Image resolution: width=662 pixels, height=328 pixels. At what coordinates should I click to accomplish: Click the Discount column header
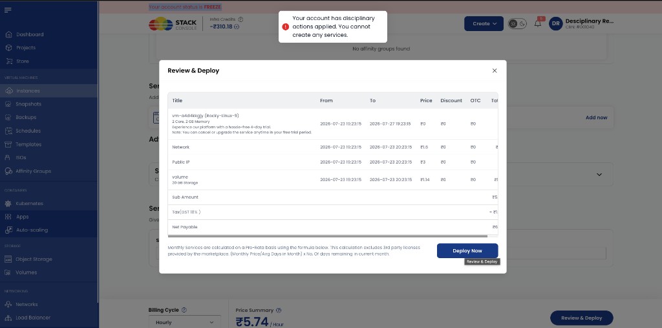pos(451,100)
